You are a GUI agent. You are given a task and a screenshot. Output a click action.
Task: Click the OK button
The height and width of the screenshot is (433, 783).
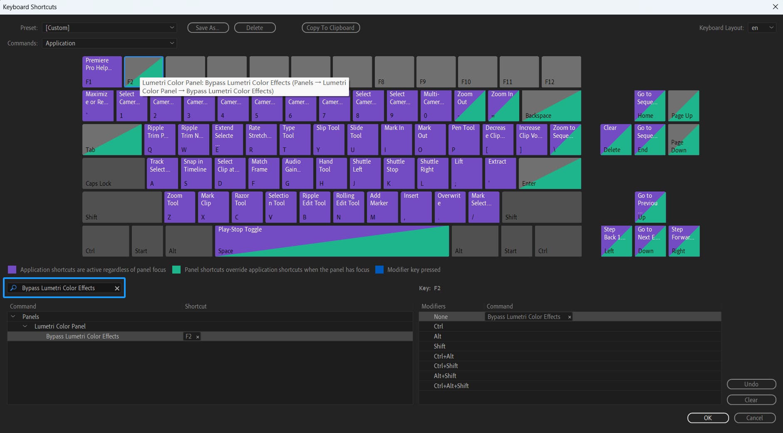click(708, 418)
